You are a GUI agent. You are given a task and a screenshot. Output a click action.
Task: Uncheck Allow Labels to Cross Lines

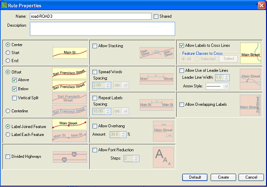(182, 46)
